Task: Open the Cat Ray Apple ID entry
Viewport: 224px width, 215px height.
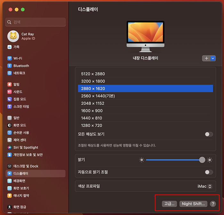Action: click(x=36, y=36)
